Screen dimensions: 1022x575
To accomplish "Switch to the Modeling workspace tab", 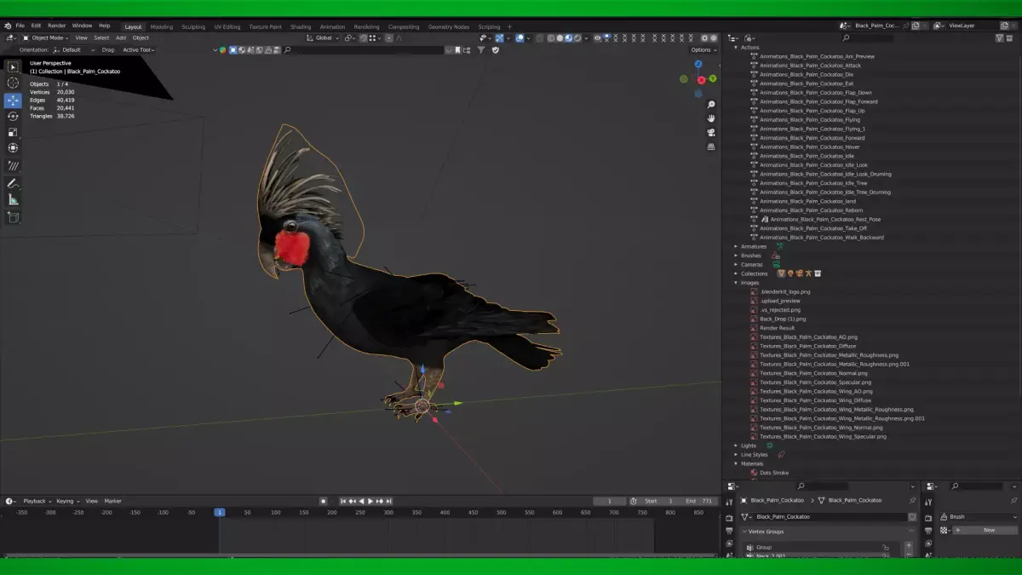I will (x=162, y=26).
